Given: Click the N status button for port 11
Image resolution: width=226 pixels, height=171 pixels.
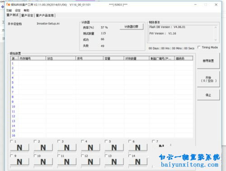Looking at the screenshot, I should (x=67, y=162).
